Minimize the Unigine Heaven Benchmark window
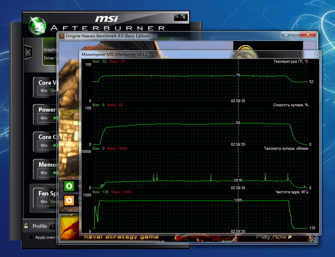This screenshot has height=257, width=335. [x=286, y=34]
